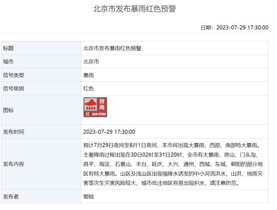
Task: Click the time value in the 发布时间 row
Action: click(109, 132)
